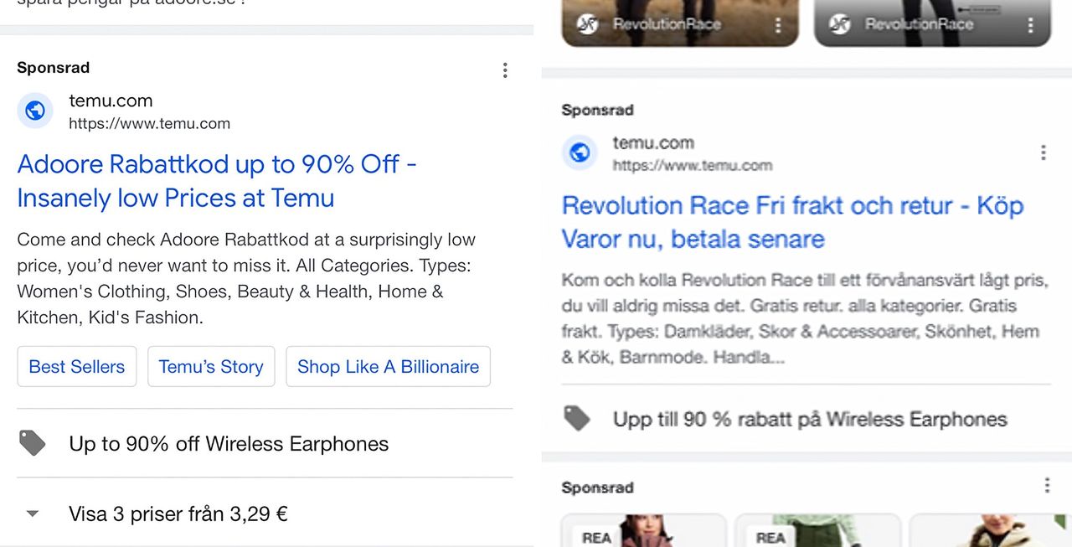This screenshot has width=1072, height=547.
Task: Open the first RevolutionRace card's three-dot menu
Action: pos(778,25)
